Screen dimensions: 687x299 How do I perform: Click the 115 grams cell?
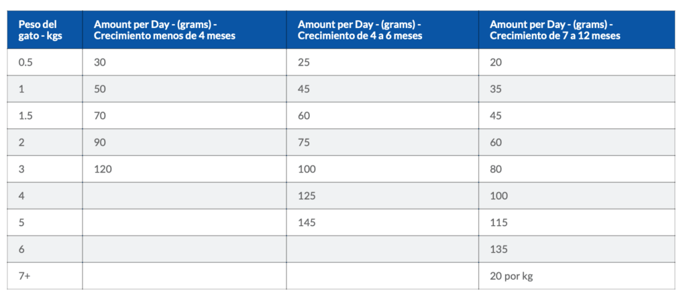point(576,223)
